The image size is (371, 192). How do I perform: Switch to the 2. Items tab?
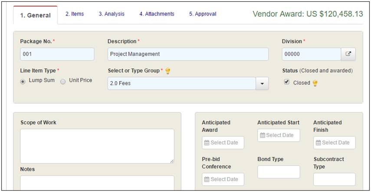[75, 14]
